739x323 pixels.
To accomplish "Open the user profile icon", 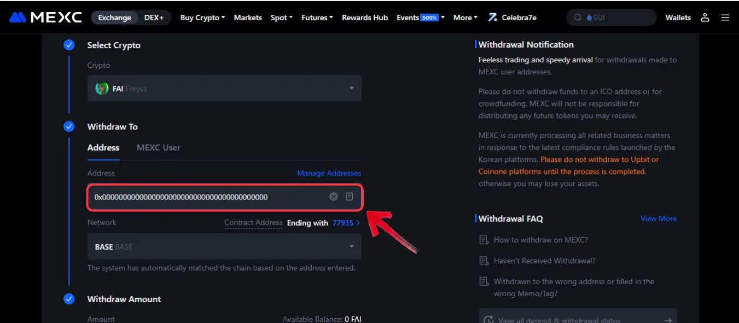I will (705, 17).
